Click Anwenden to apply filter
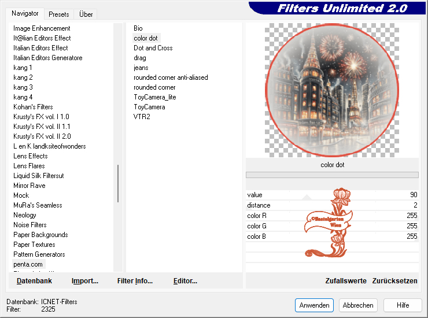 tap(314, 305)
